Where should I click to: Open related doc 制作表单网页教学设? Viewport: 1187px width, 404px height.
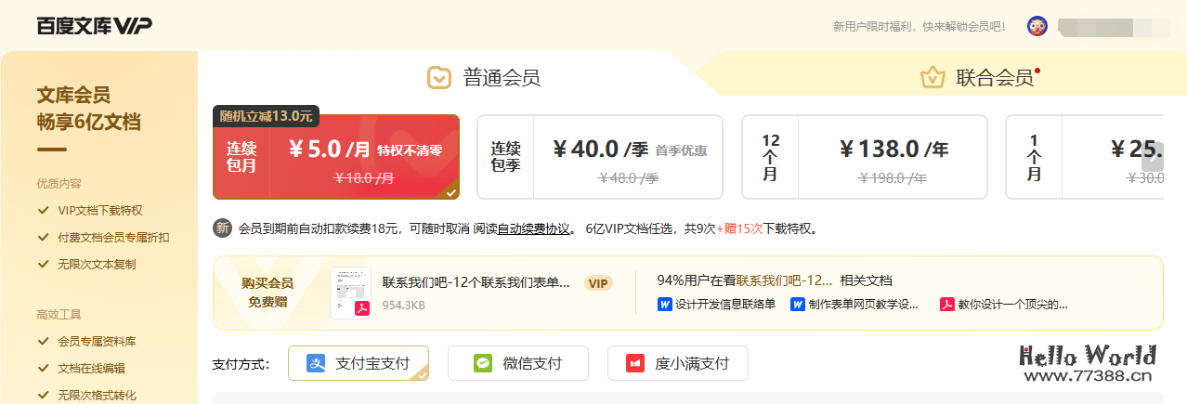coord(864,304)
